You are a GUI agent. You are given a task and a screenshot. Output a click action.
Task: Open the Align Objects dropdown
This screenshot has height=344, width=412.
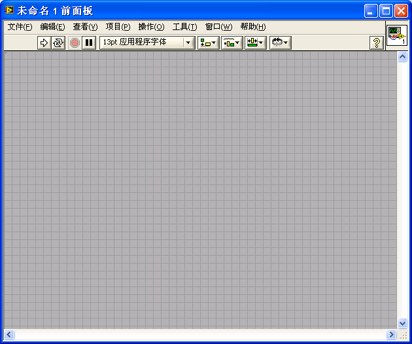pyautogui.click(x=209, y=43)
